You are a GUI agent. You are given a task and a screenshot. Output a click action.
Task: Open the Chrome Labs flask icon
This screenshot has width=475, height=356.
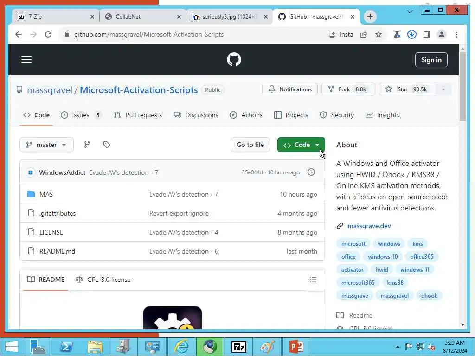[397, 34]
